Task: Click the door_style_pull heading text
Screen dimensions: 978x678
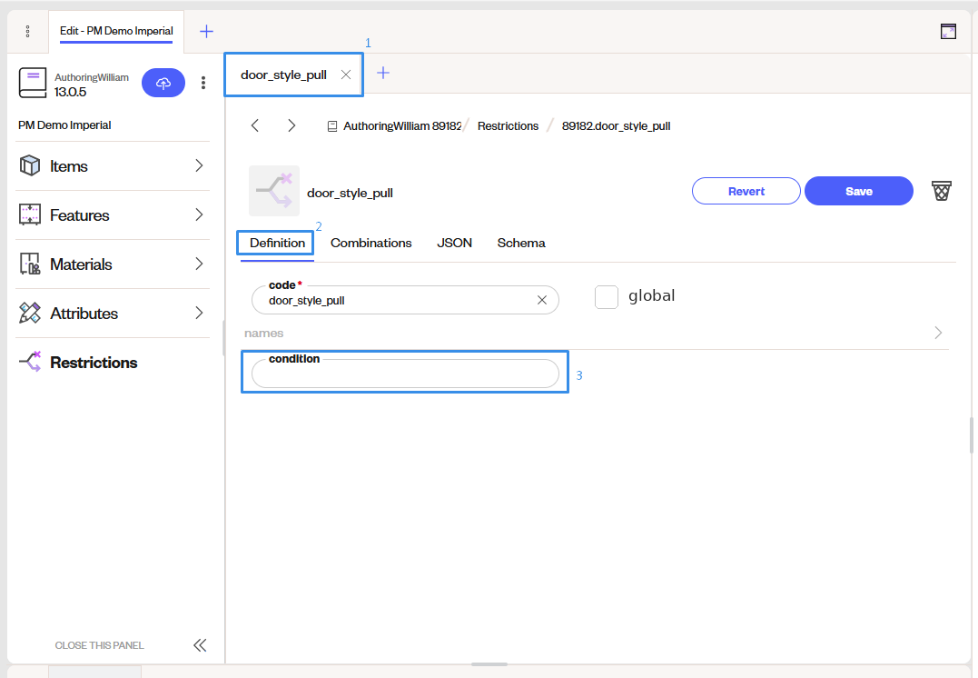Action: pyautogui.click(x=350, y=193)
